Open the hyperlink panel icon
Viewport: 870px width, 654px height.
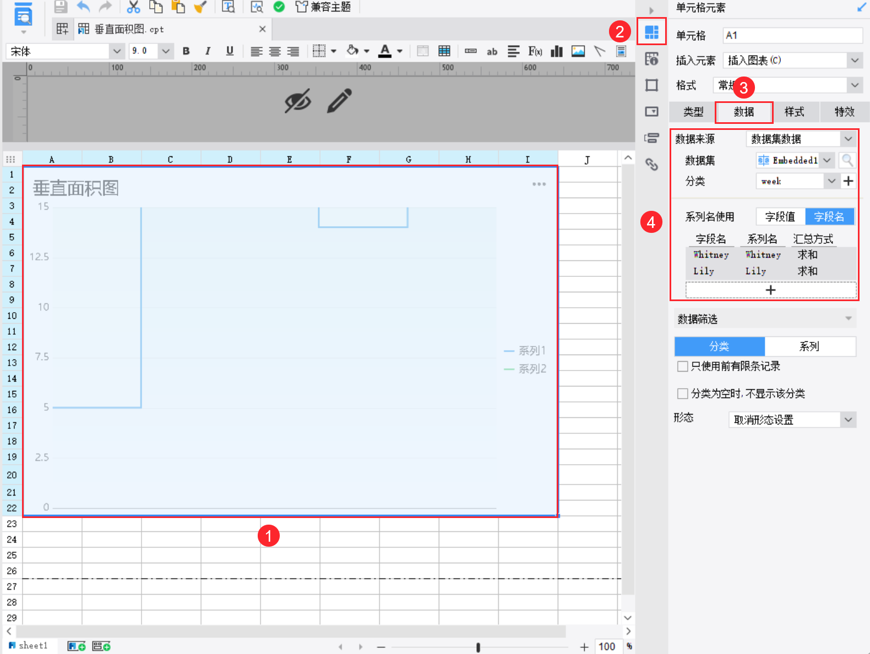click(x=652, y=164)
